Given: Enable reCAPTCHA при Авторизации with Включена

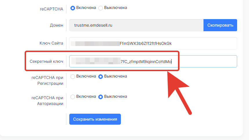Looking at the screenshot, I should (x=73, y=97).
